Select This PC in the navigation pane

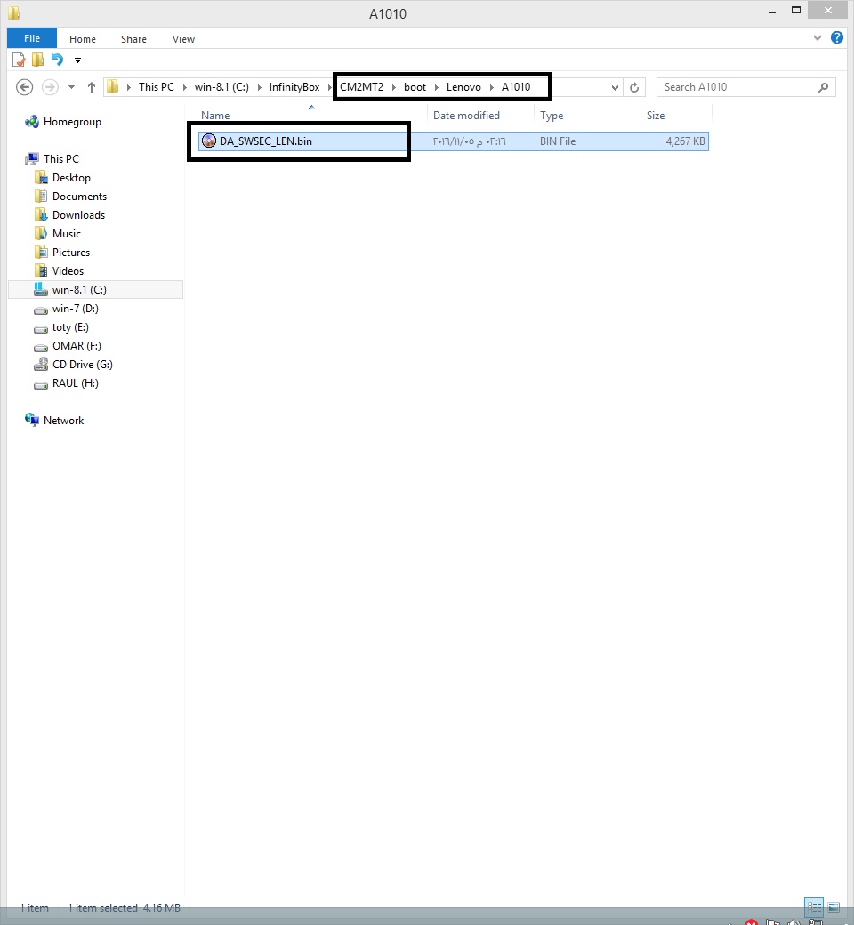(60, 158)
